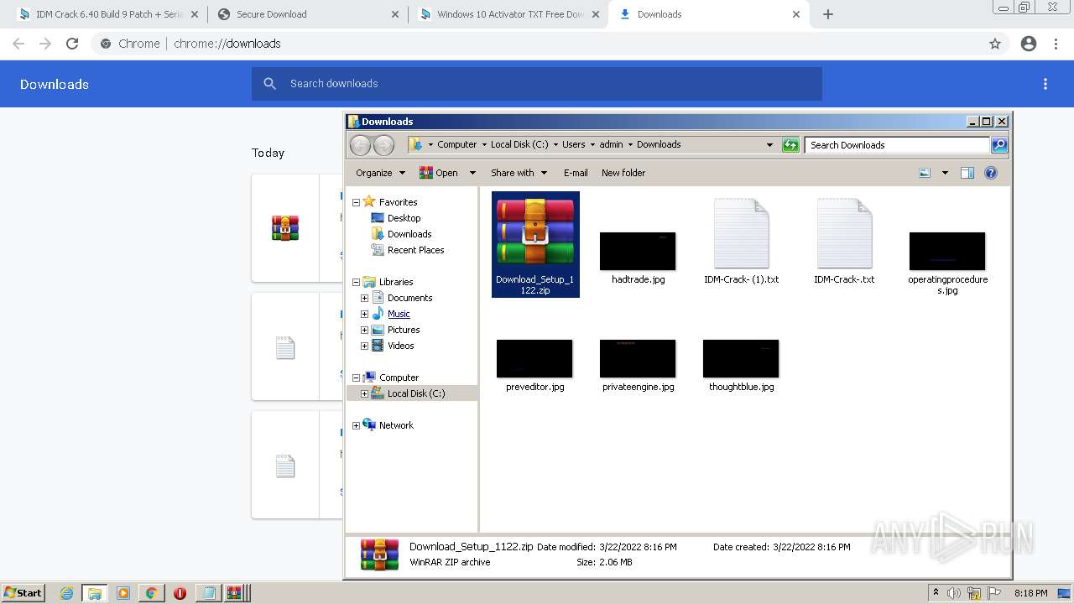The height and width of the screenshot is (604, 1074).
Task: Select operatingprocedures.jpg thumbnail
Action: [x=947, y=263]
